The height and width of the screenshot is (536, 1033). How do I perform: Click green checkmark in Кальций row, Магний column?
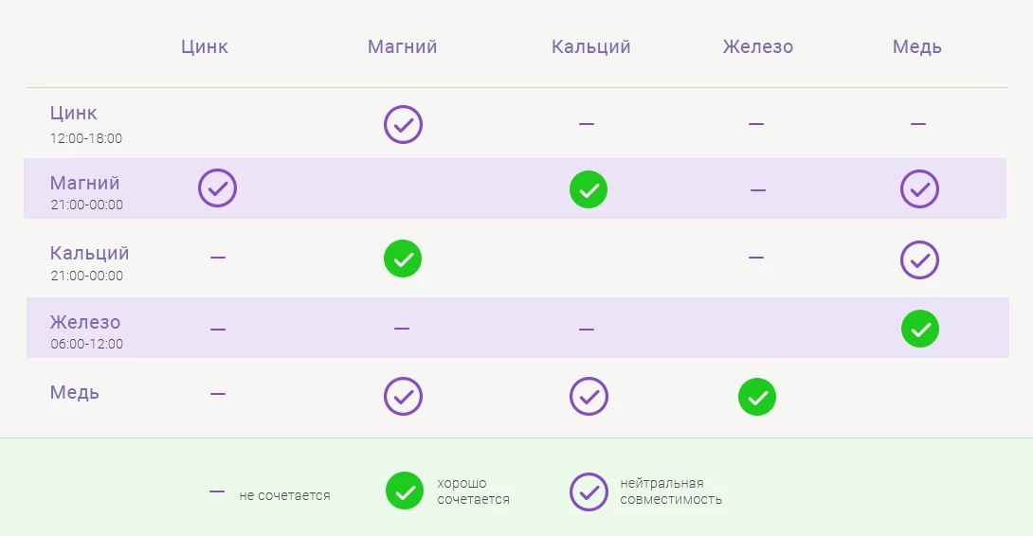[403, 259]
